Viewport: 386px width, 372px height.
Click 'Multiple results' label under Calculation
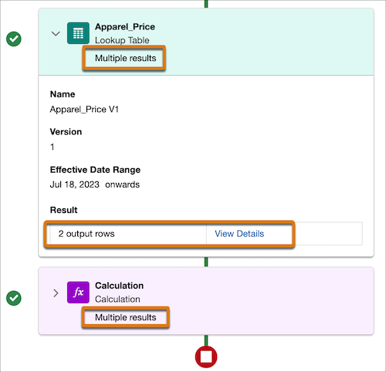click(x=126, y=317)
